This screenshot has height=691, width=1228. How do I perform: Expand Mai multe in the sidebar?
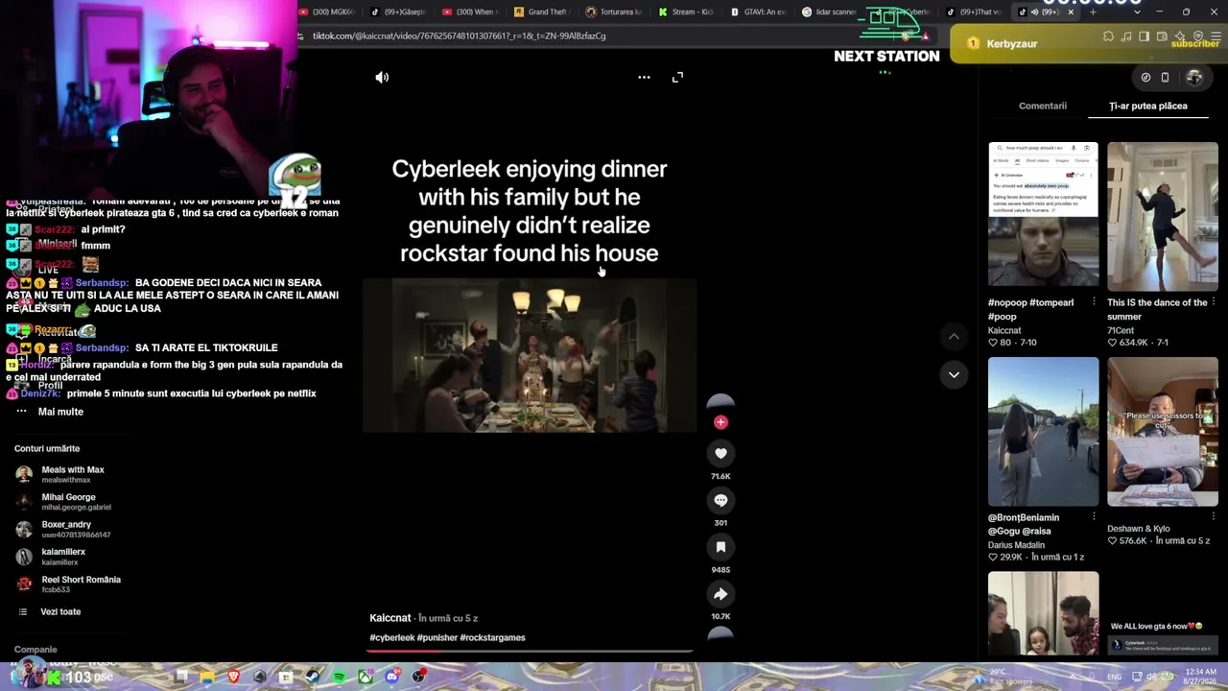pos(60,412)
